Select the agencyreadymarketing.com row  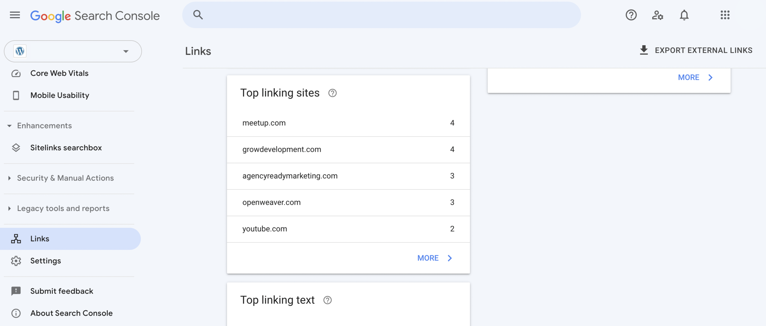point(348,176)
